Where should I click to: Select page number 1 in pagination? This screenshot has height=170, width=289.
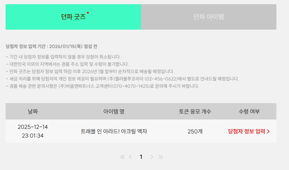[x=141, y=157]
